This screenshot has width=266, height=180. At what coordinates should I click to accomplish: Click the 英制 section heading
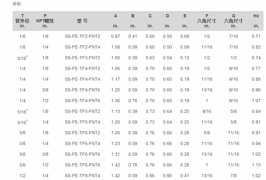point(17,4)
